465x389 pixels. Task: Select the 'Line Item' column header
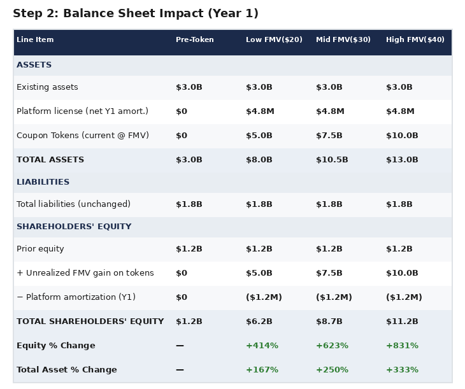click(35, 40)
